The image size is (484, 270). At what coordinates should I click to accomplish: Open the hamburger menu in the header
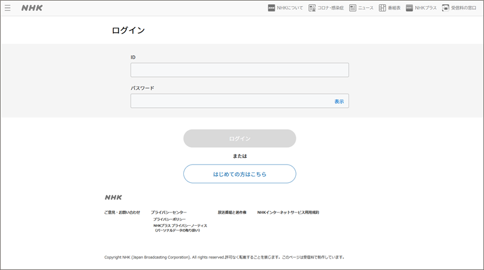point(8,8)
